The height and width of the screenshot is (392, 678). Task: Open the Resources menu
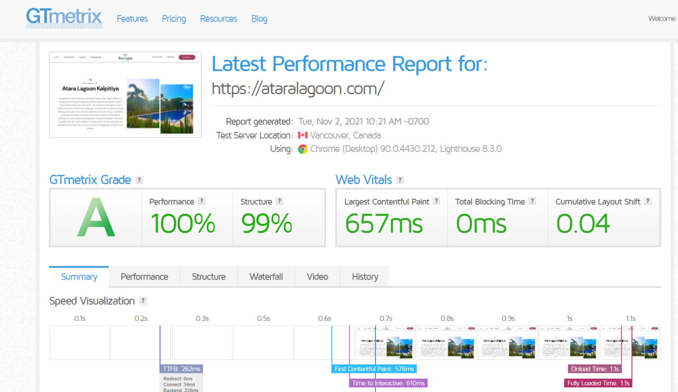(x=218, y=19)
